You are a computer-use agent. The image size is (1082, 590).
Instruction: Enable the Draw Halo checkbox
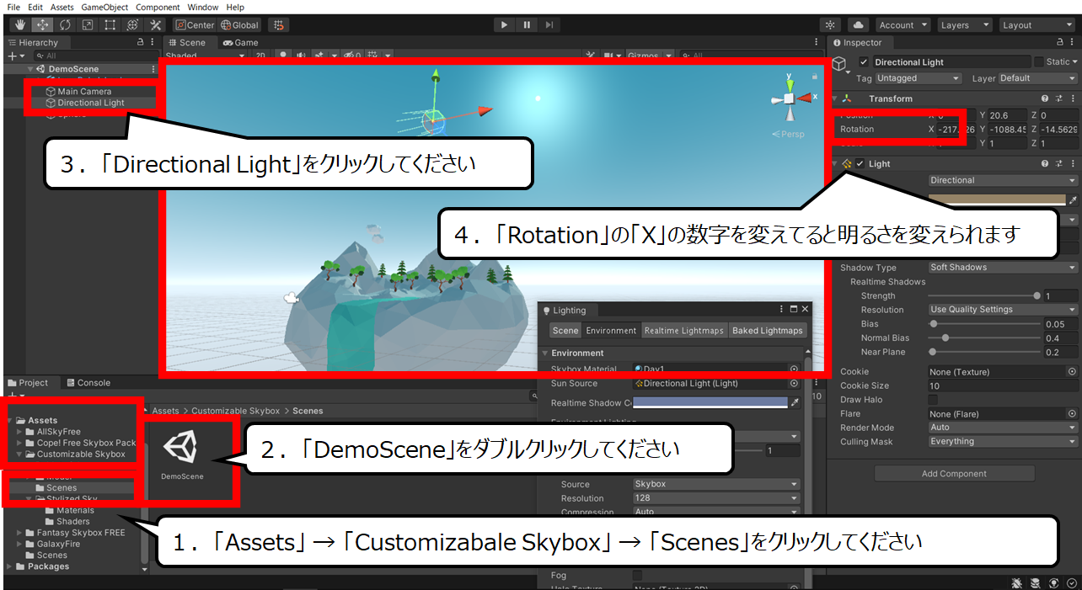tap(933, 400)
